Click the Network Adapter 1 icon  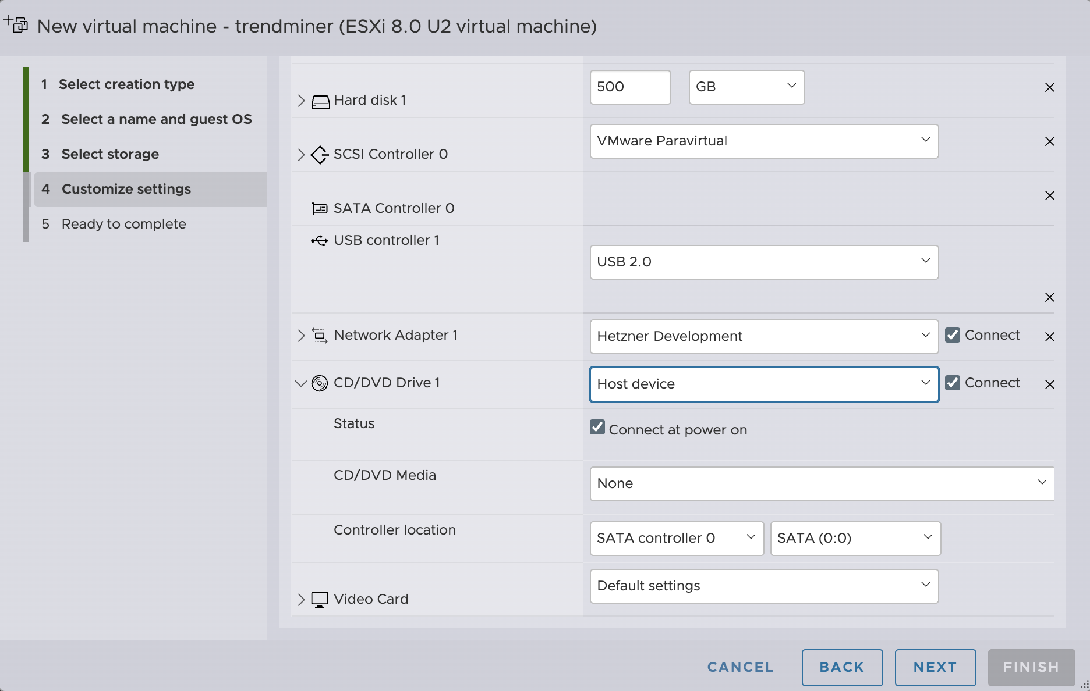(x=319, y=335)
